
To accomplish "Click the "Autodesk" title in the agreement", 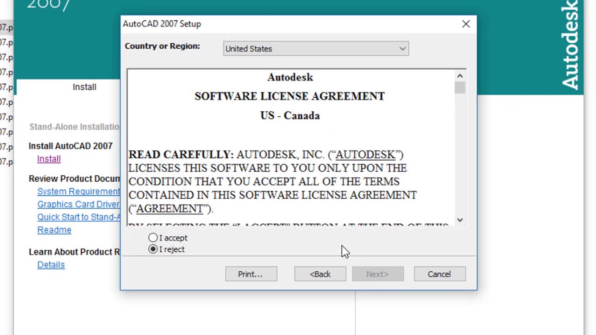I will tap(290, 77).
